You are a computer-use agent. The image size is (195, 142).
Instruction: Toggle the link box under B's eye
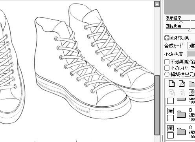tap(170, 118)
